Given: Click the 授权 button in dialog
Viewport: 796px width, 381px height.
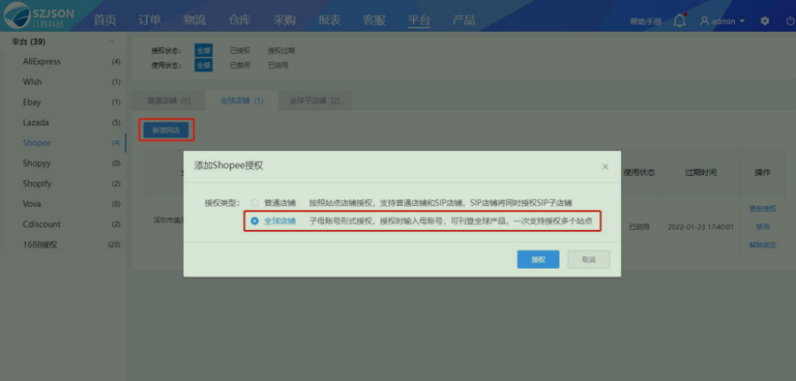Looking at the screenshot, I should click(x=538, y=259).
